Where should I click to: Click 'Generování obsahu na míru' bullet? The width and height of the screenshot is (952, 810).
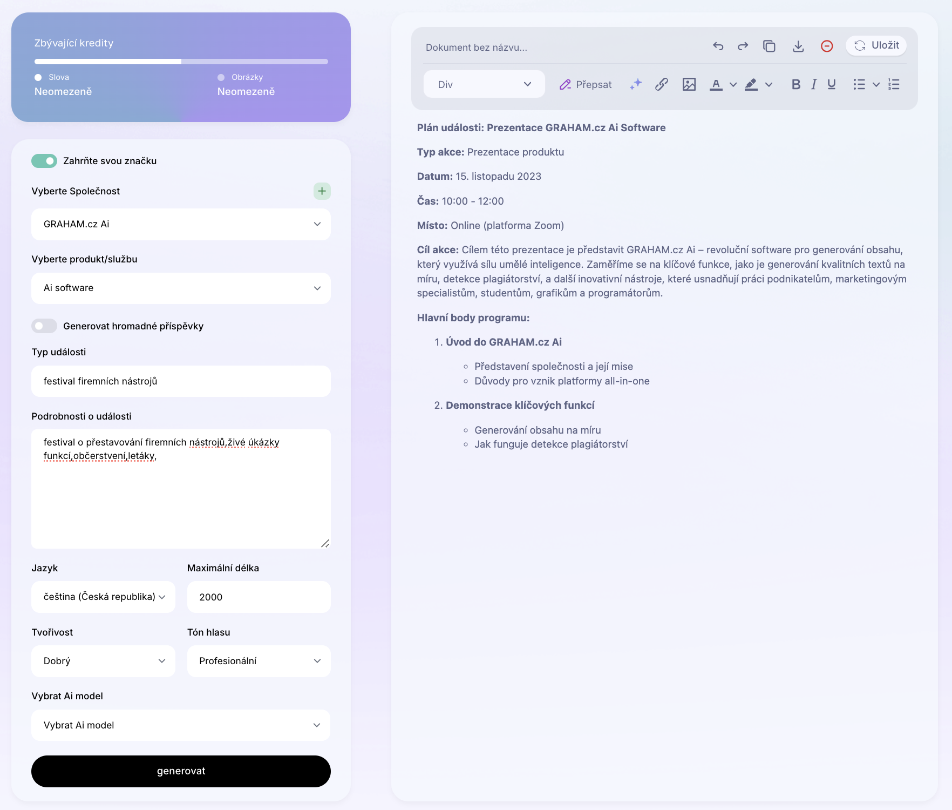538,430
